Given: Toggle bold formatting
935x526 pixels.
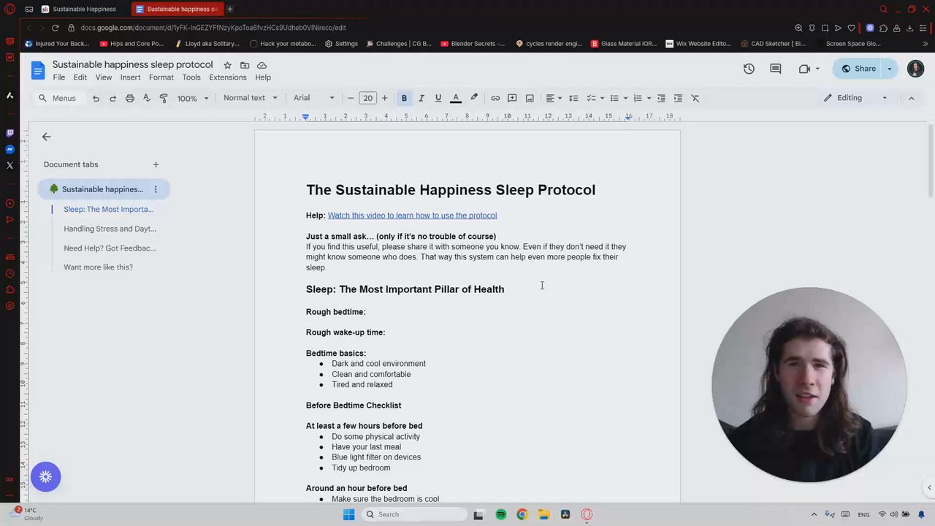Looking at the screenshot, I should [404, 98].
